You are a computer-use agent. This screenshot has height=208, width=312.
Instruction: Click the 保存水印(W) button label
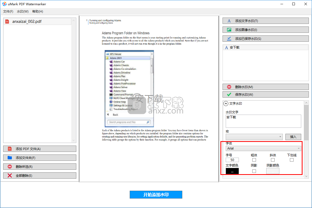244,94
